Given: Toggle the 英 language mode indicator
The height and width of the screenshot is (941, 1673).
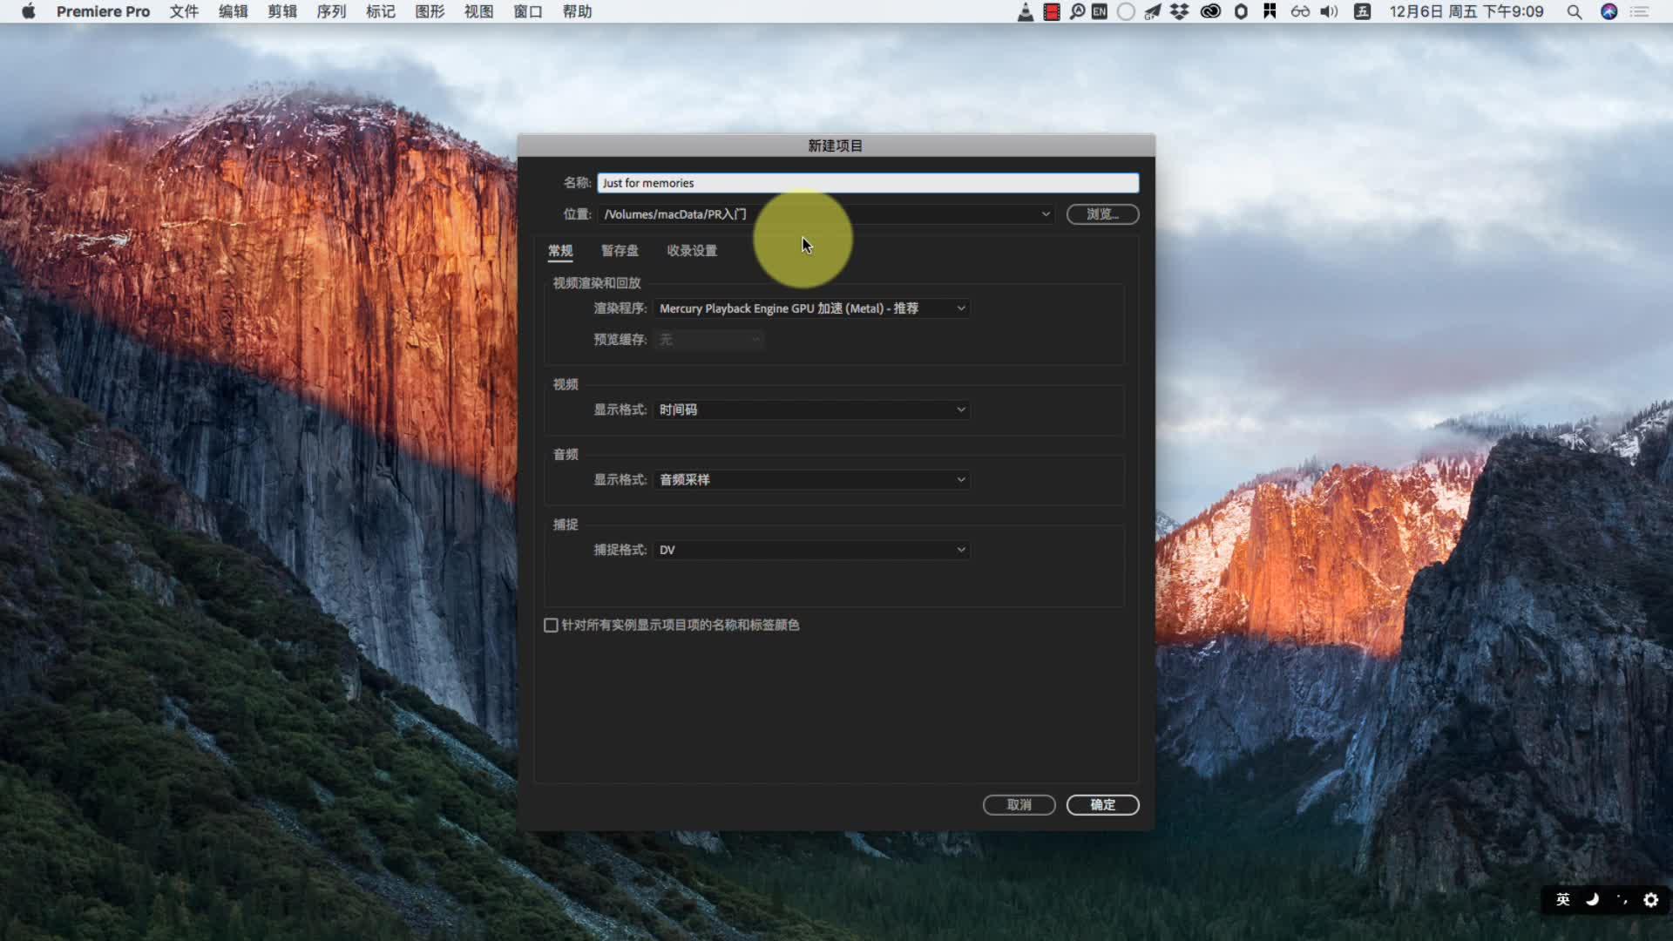Looking at the screenshot, I should tap(1563, 900).
